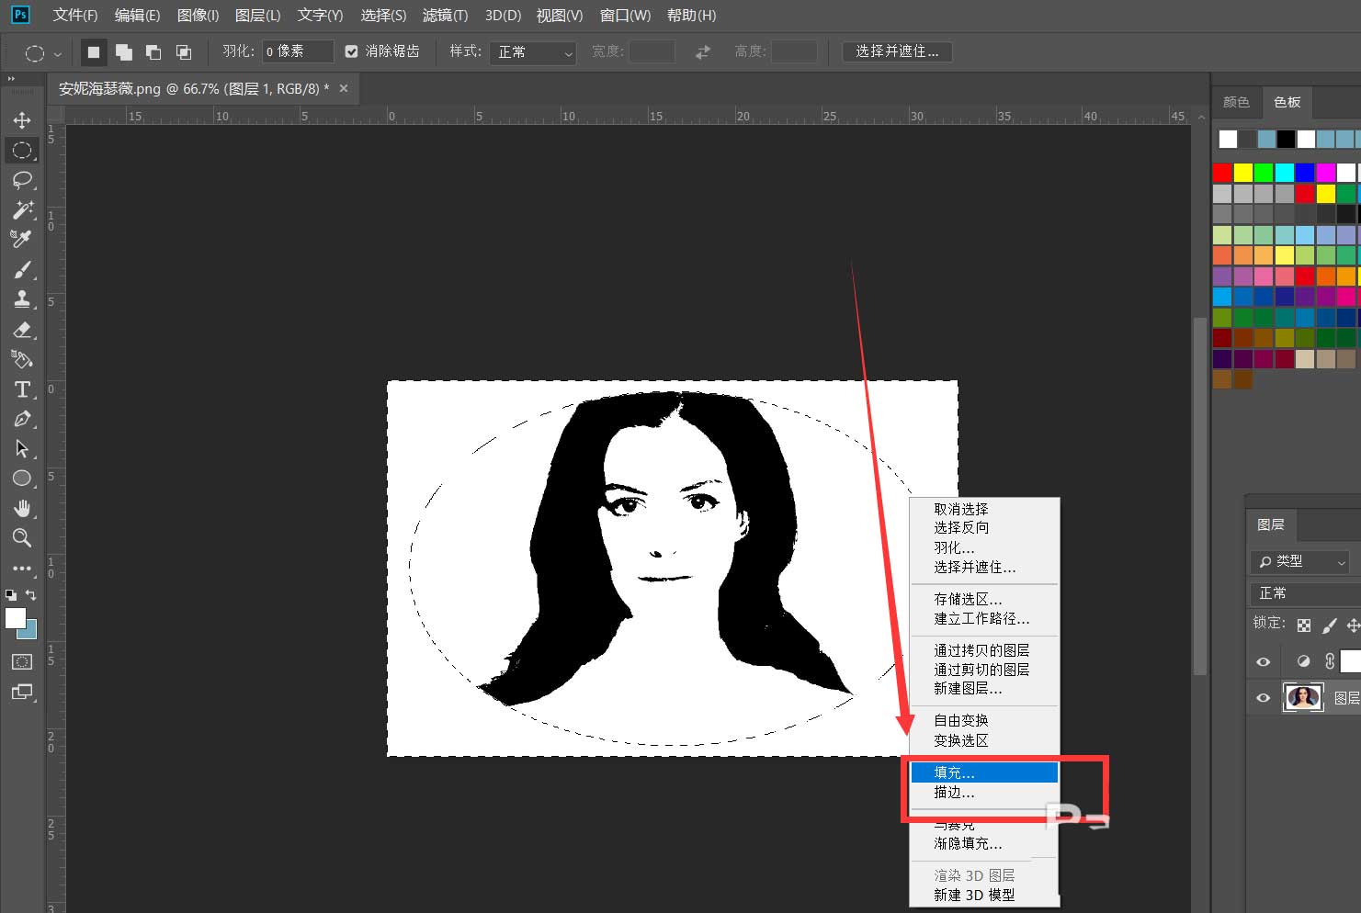The image size is (1361, 913).
Task: Select the Eraser tool
Action: tap(22, 329)
